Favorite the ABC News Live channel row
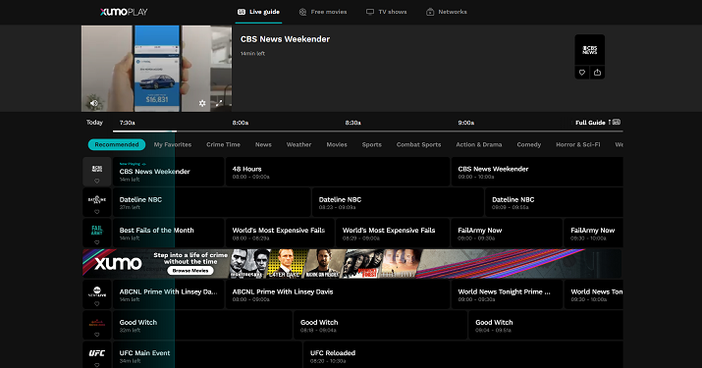The image size is (702, 368). [96, 303]
